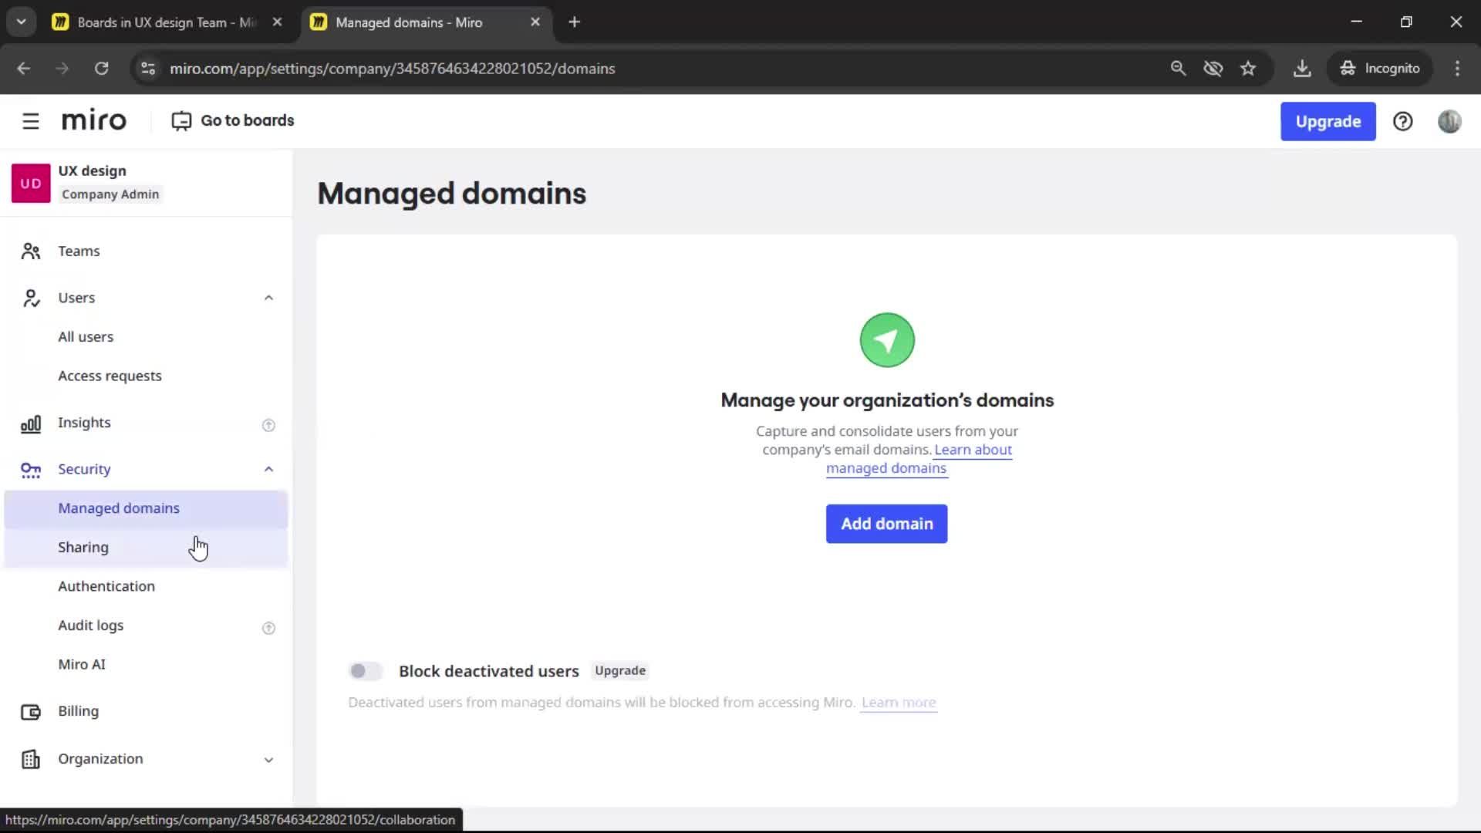Collapse the Security section chevron
1481x833 pixels.
coord(268,469)
